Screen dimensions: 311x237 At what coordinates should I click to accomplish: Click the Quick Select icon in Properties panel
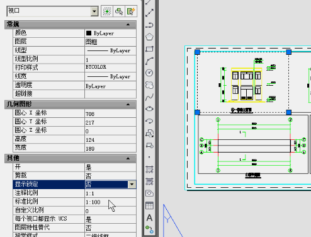(131, 11)
